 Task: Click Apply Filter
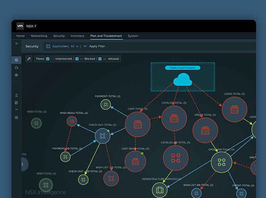click(x=97, y=46)
